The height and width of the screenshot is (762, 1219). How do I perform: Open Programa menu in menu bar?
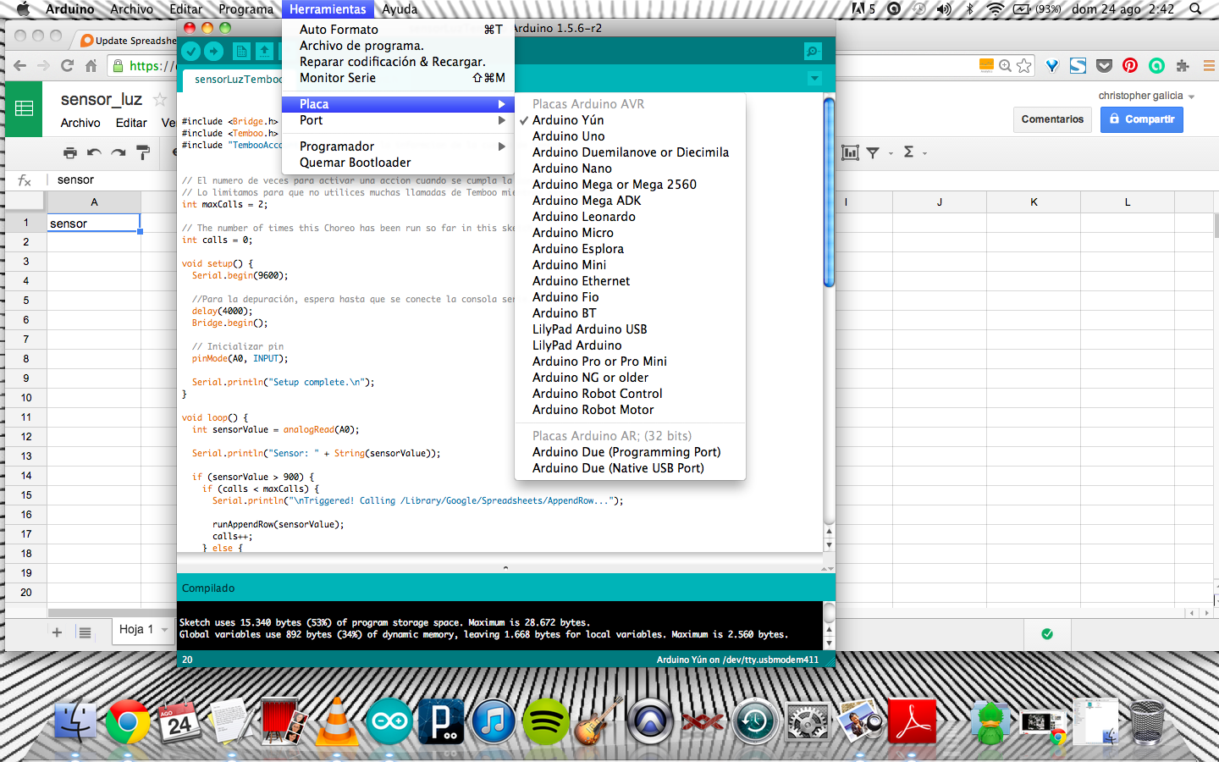point(245,9)
